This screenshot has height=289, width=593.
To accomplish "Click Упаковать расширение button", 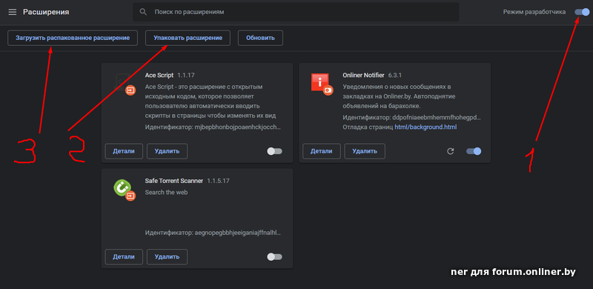I will pyautogui.click(x=188, y=38).
